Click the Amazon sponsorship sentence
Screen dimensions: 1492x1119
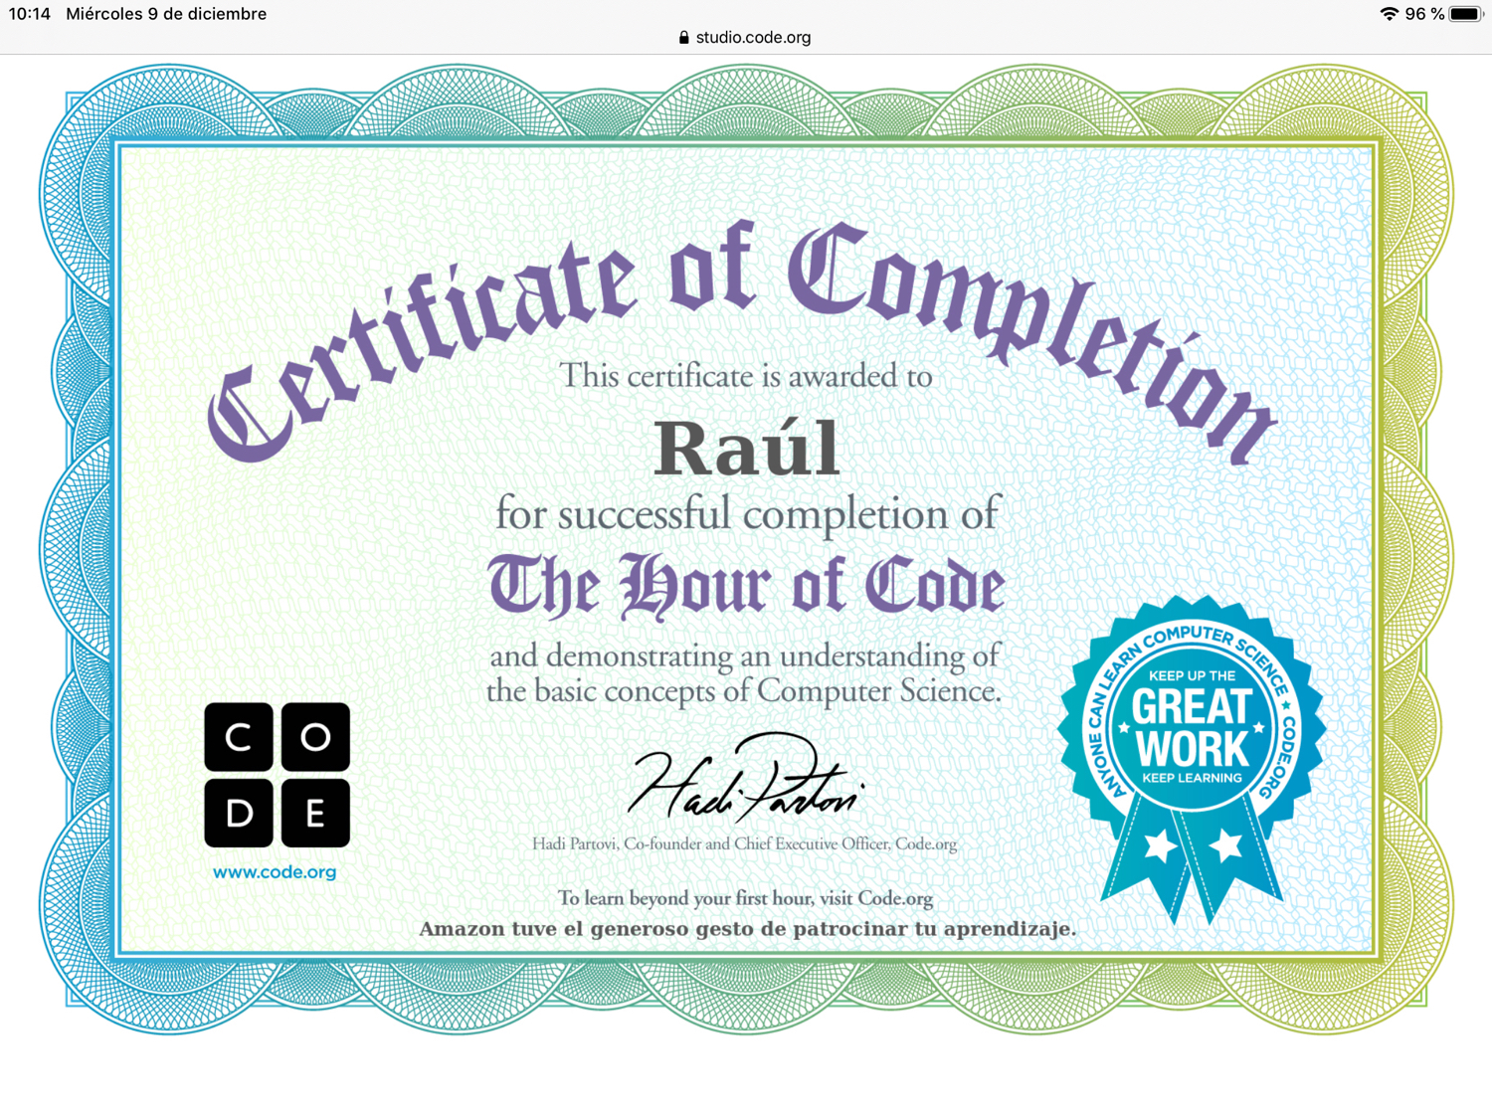point(747,929)
